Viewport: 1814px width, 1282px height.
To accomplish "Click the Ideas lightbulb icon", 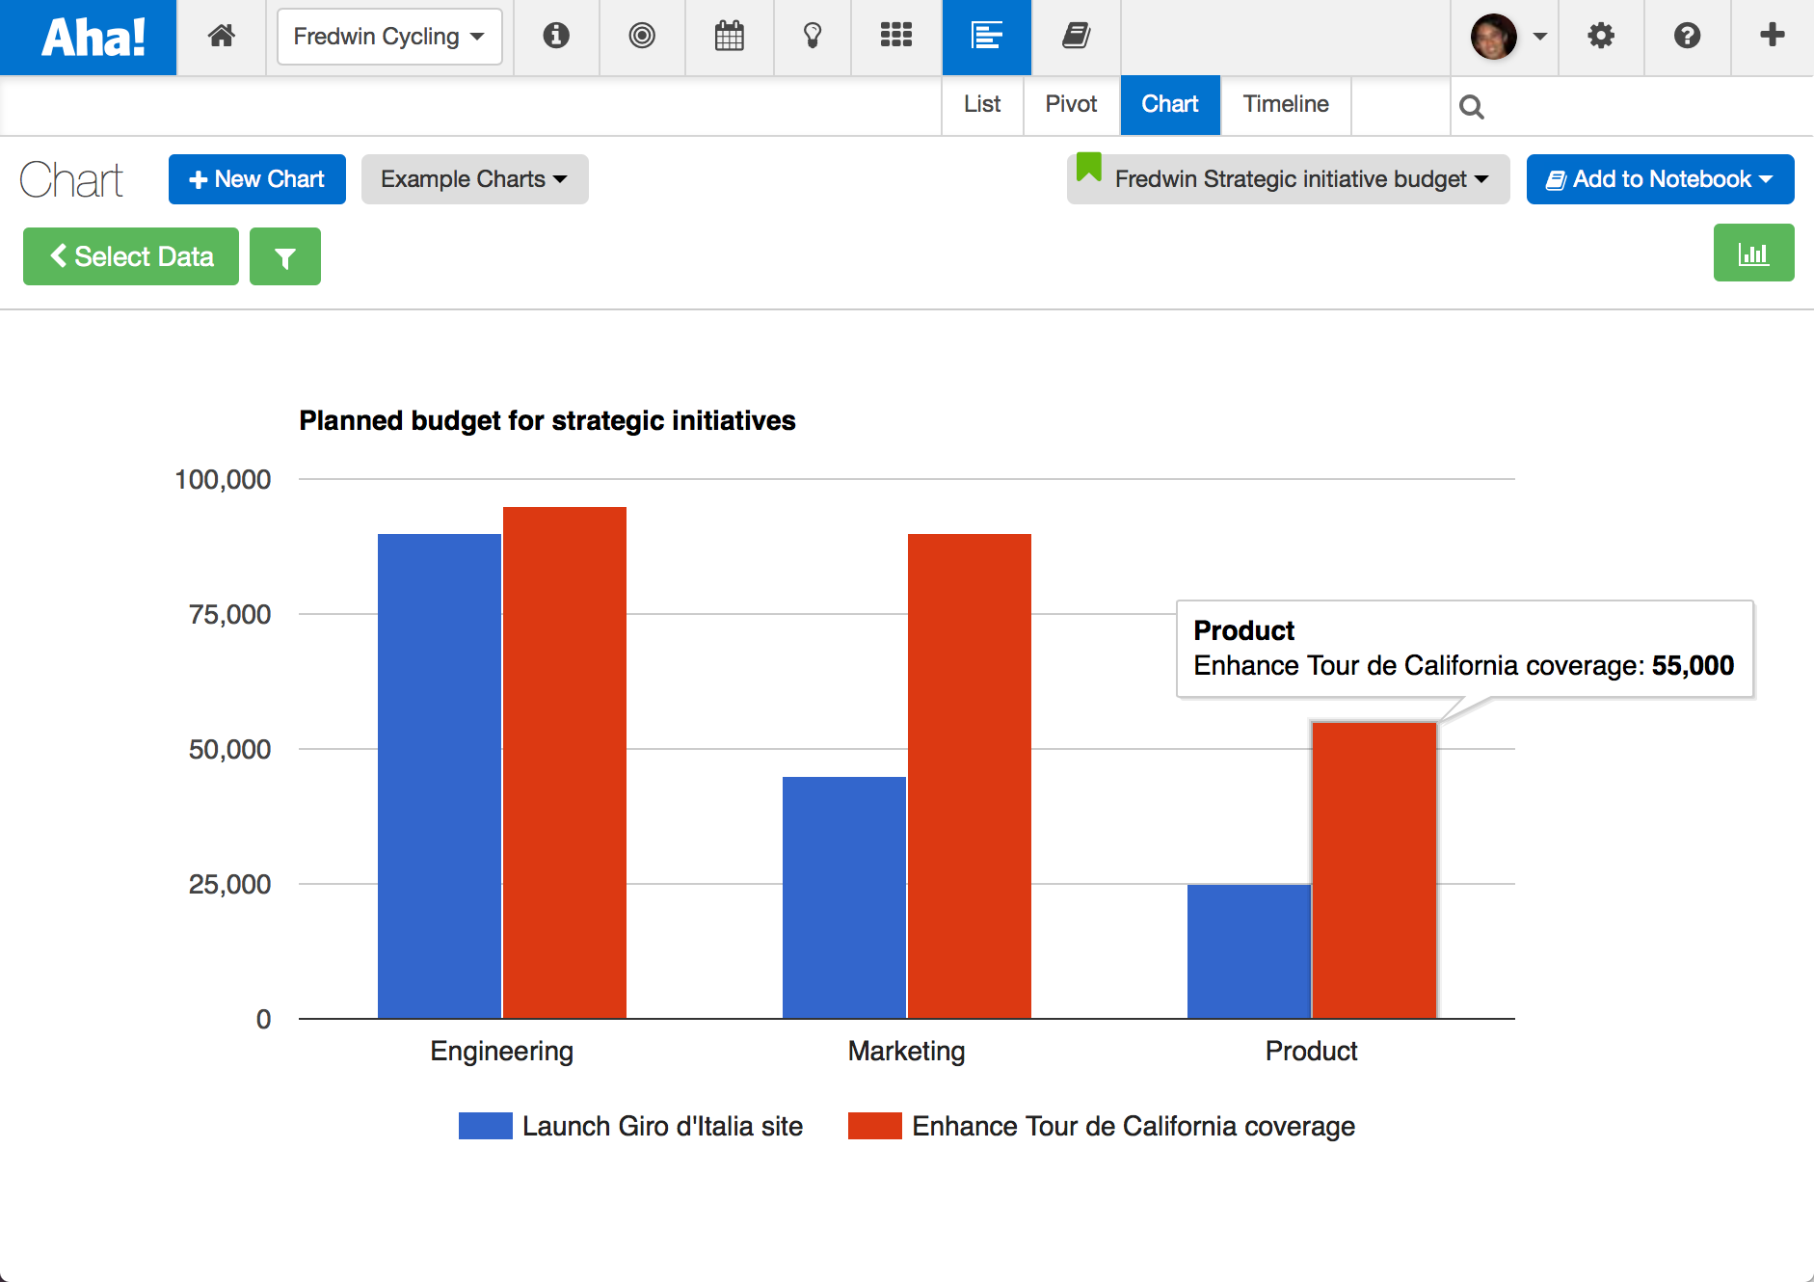I will click(x=813, y=37).
